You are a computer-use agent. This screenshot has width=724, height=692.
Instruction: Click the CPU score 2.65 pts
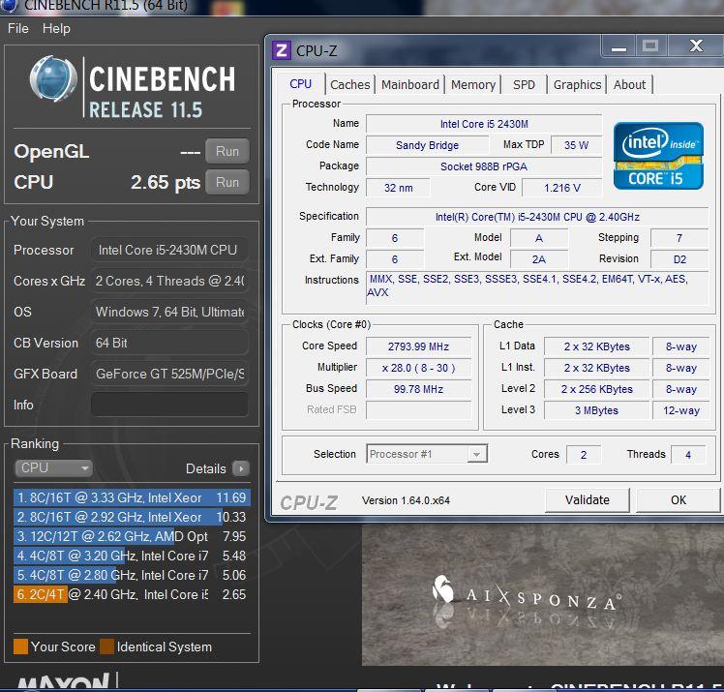[166, 182]
